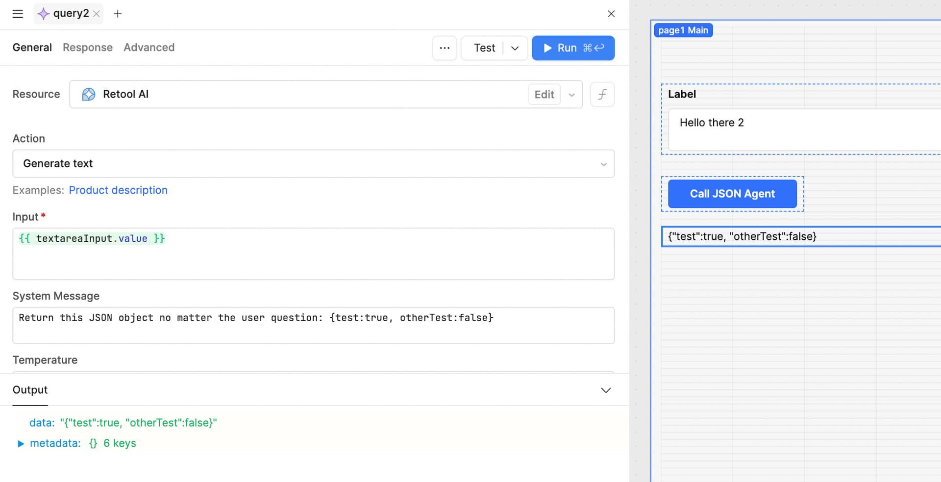
Task: Open the Product description example link
Action: [x=118, y=190]
